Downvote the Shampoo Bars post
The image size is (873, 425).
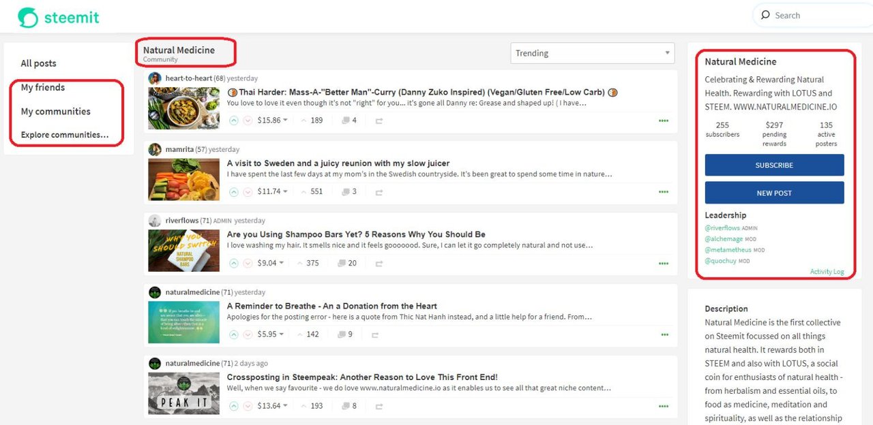tap(248, 264)
